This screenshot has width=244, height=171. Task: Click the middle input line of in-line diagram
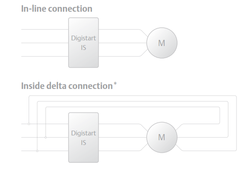click(45, 43)
